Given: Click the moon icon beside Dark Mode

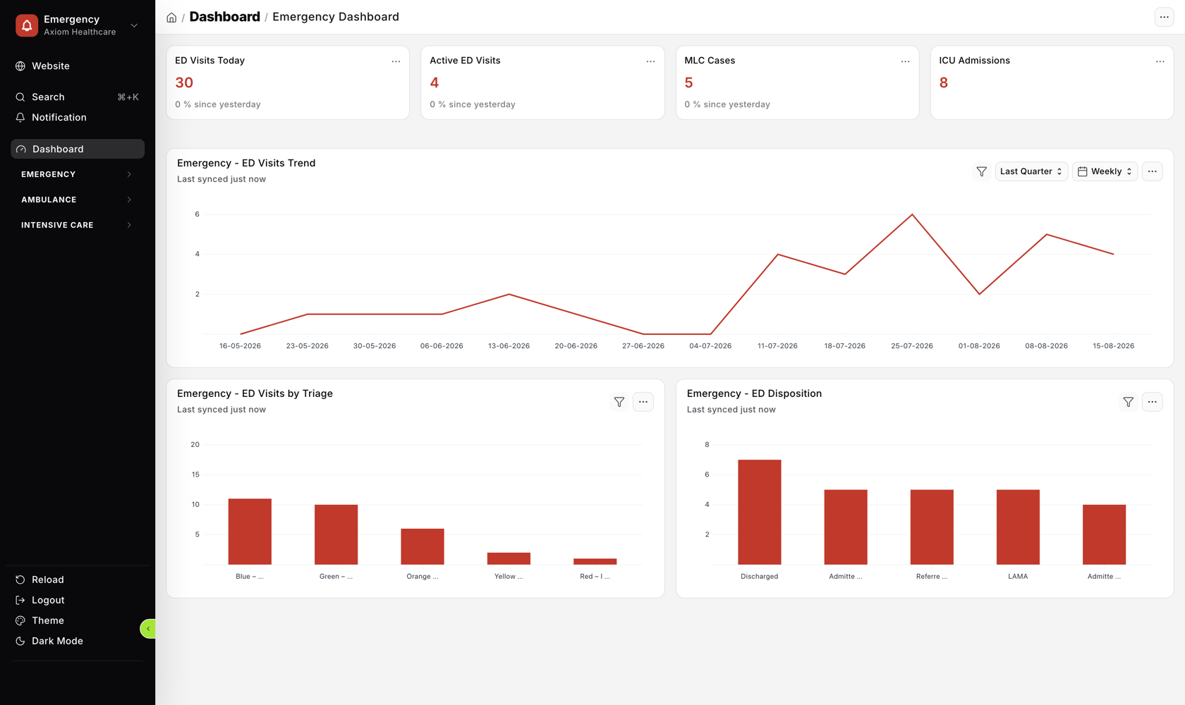Looking at the screenshot, I should coord(20,641).
